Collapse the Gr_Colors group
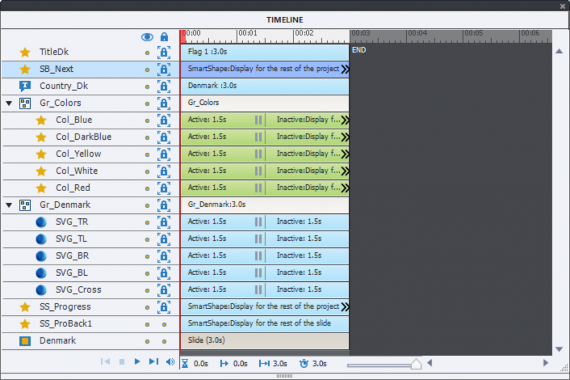This screenshot has width=570, height=380. click(x=9, y=103)
